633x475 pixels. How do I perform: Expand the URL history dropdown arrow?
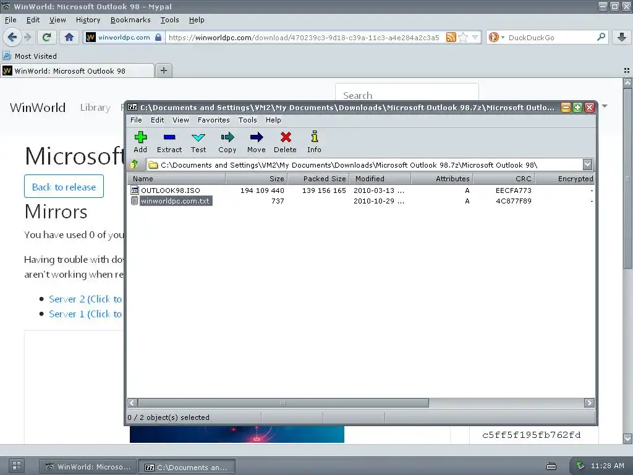pyautogui.click(x=475, y=38)
